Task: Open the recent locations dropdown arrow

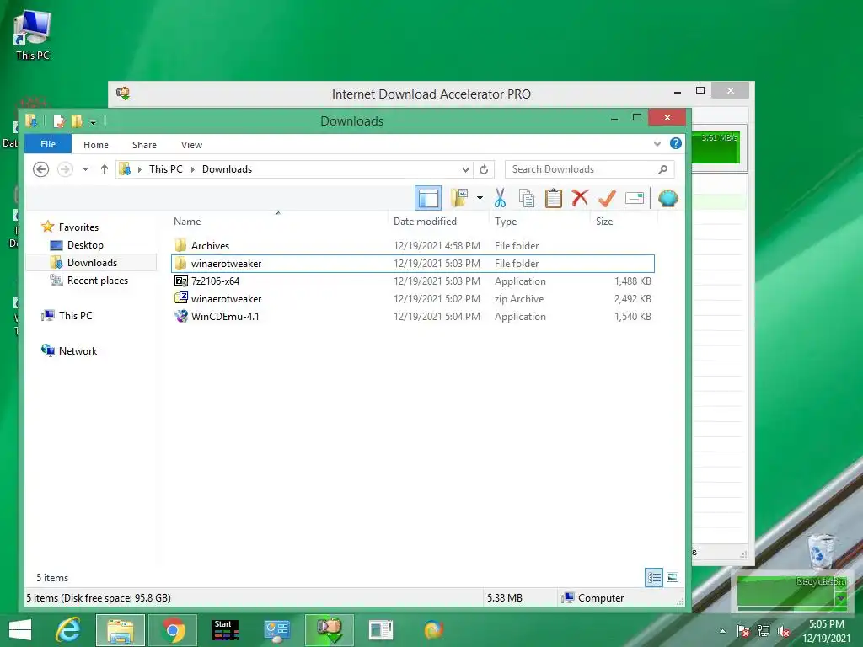Action: [x=85, y=169]
